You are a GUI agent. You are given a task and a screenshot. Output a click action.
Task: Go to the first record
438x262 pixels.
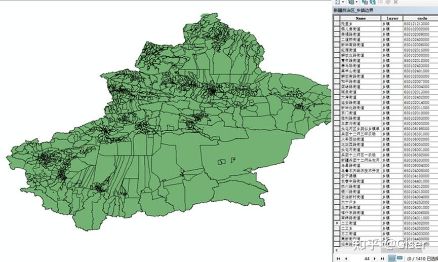coord(339,258)
